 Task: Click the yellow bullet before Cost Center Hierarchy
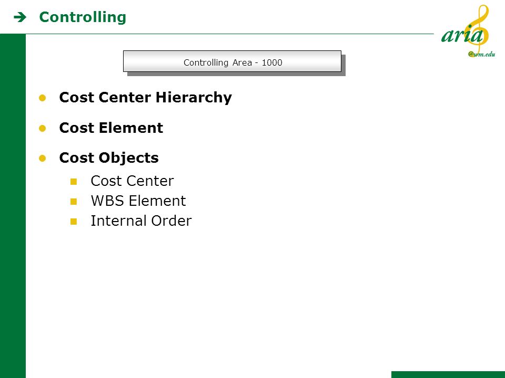[42, 98]
